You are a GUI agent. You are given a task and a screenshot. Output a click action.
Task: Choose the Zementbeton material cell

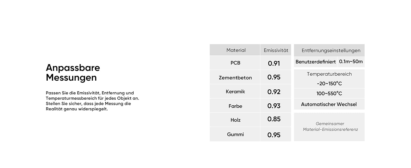tap(235, 78)
